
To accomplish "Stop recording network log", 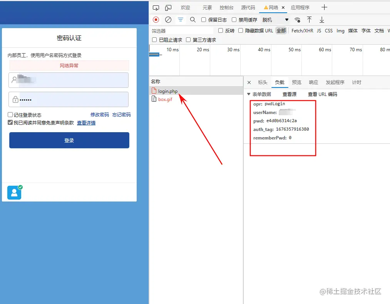I will (x=156, y=20).
